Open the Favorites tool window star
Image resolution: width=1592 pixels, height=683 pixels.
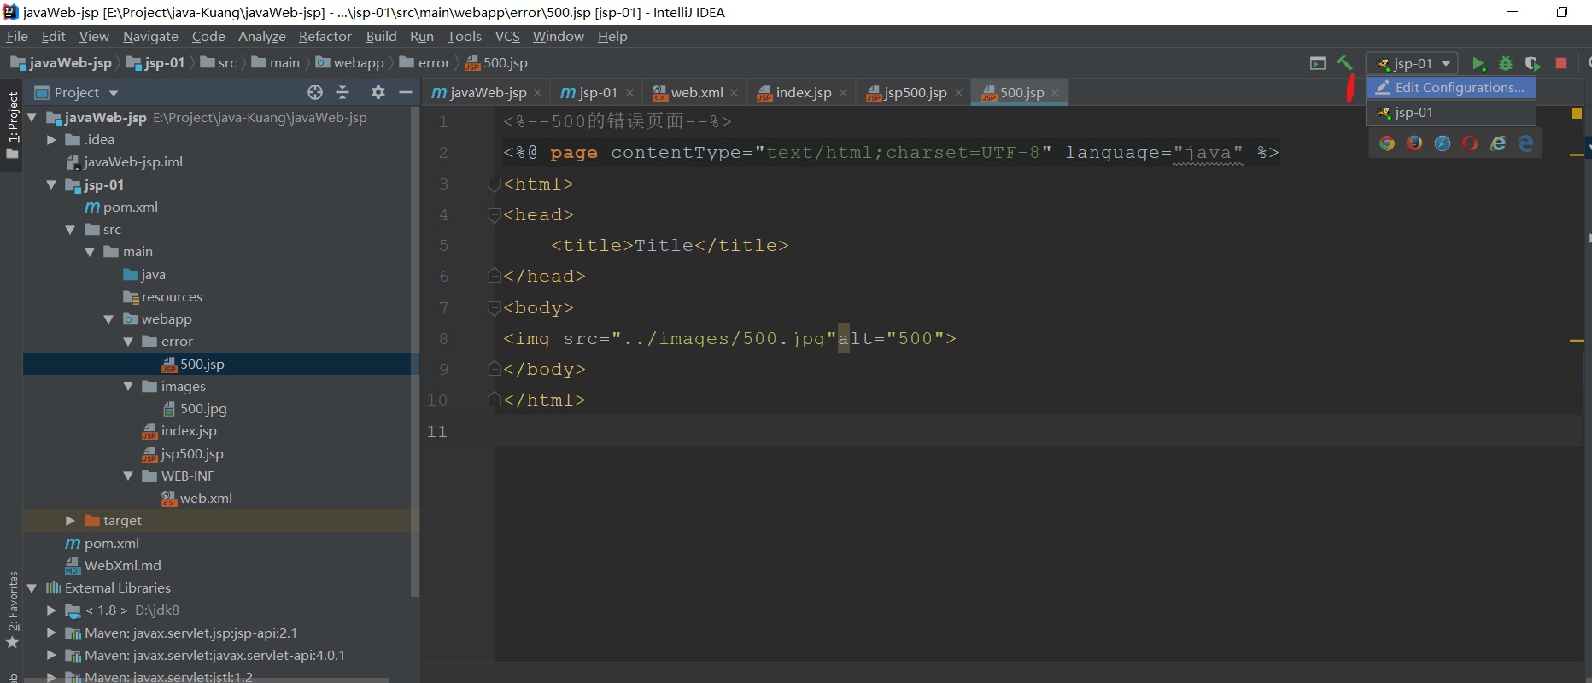click(x=12, y=642)
